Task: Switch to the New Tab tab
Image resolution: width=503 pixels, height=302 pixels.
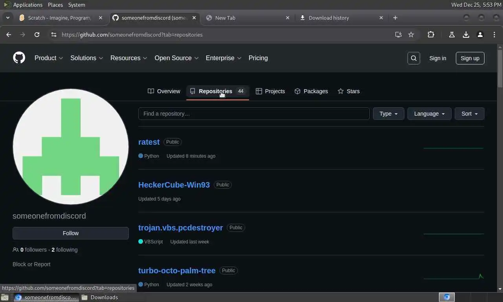Action: (248, 18)
